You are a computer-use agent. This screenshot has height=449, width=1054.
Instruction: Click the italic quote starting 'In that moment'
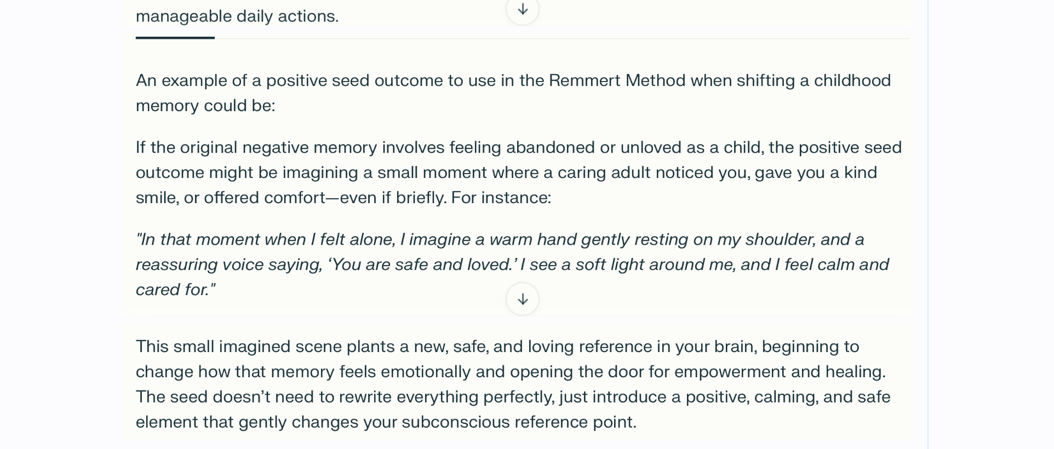tap(512, 264)
